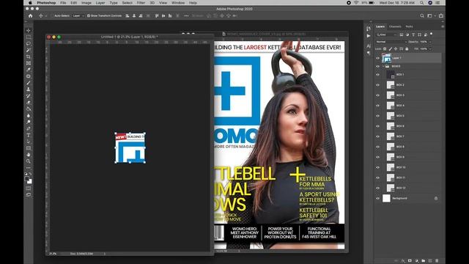Screen dimensions: 469x264
Task: Open the Search icon in options bar
Action: click(x=422, y=16)
